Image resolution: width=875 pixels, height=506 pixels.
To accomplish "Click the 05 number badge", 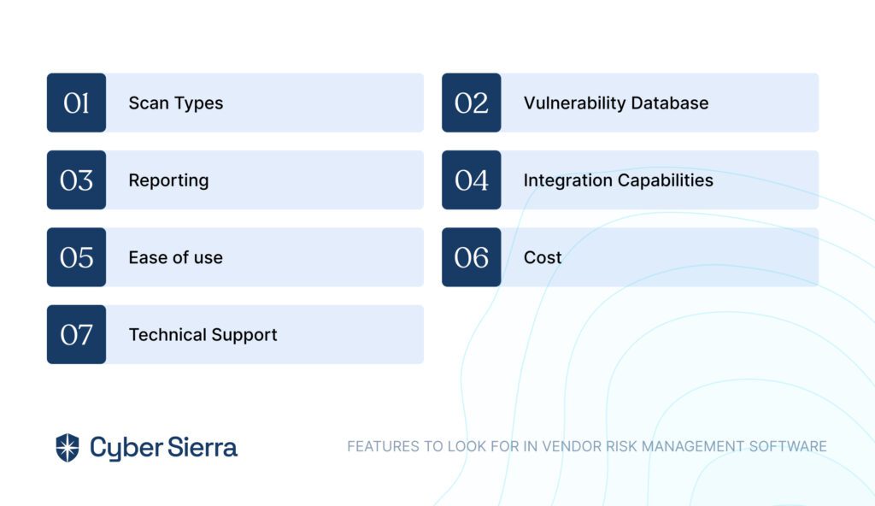I will [x=76, y=257].
